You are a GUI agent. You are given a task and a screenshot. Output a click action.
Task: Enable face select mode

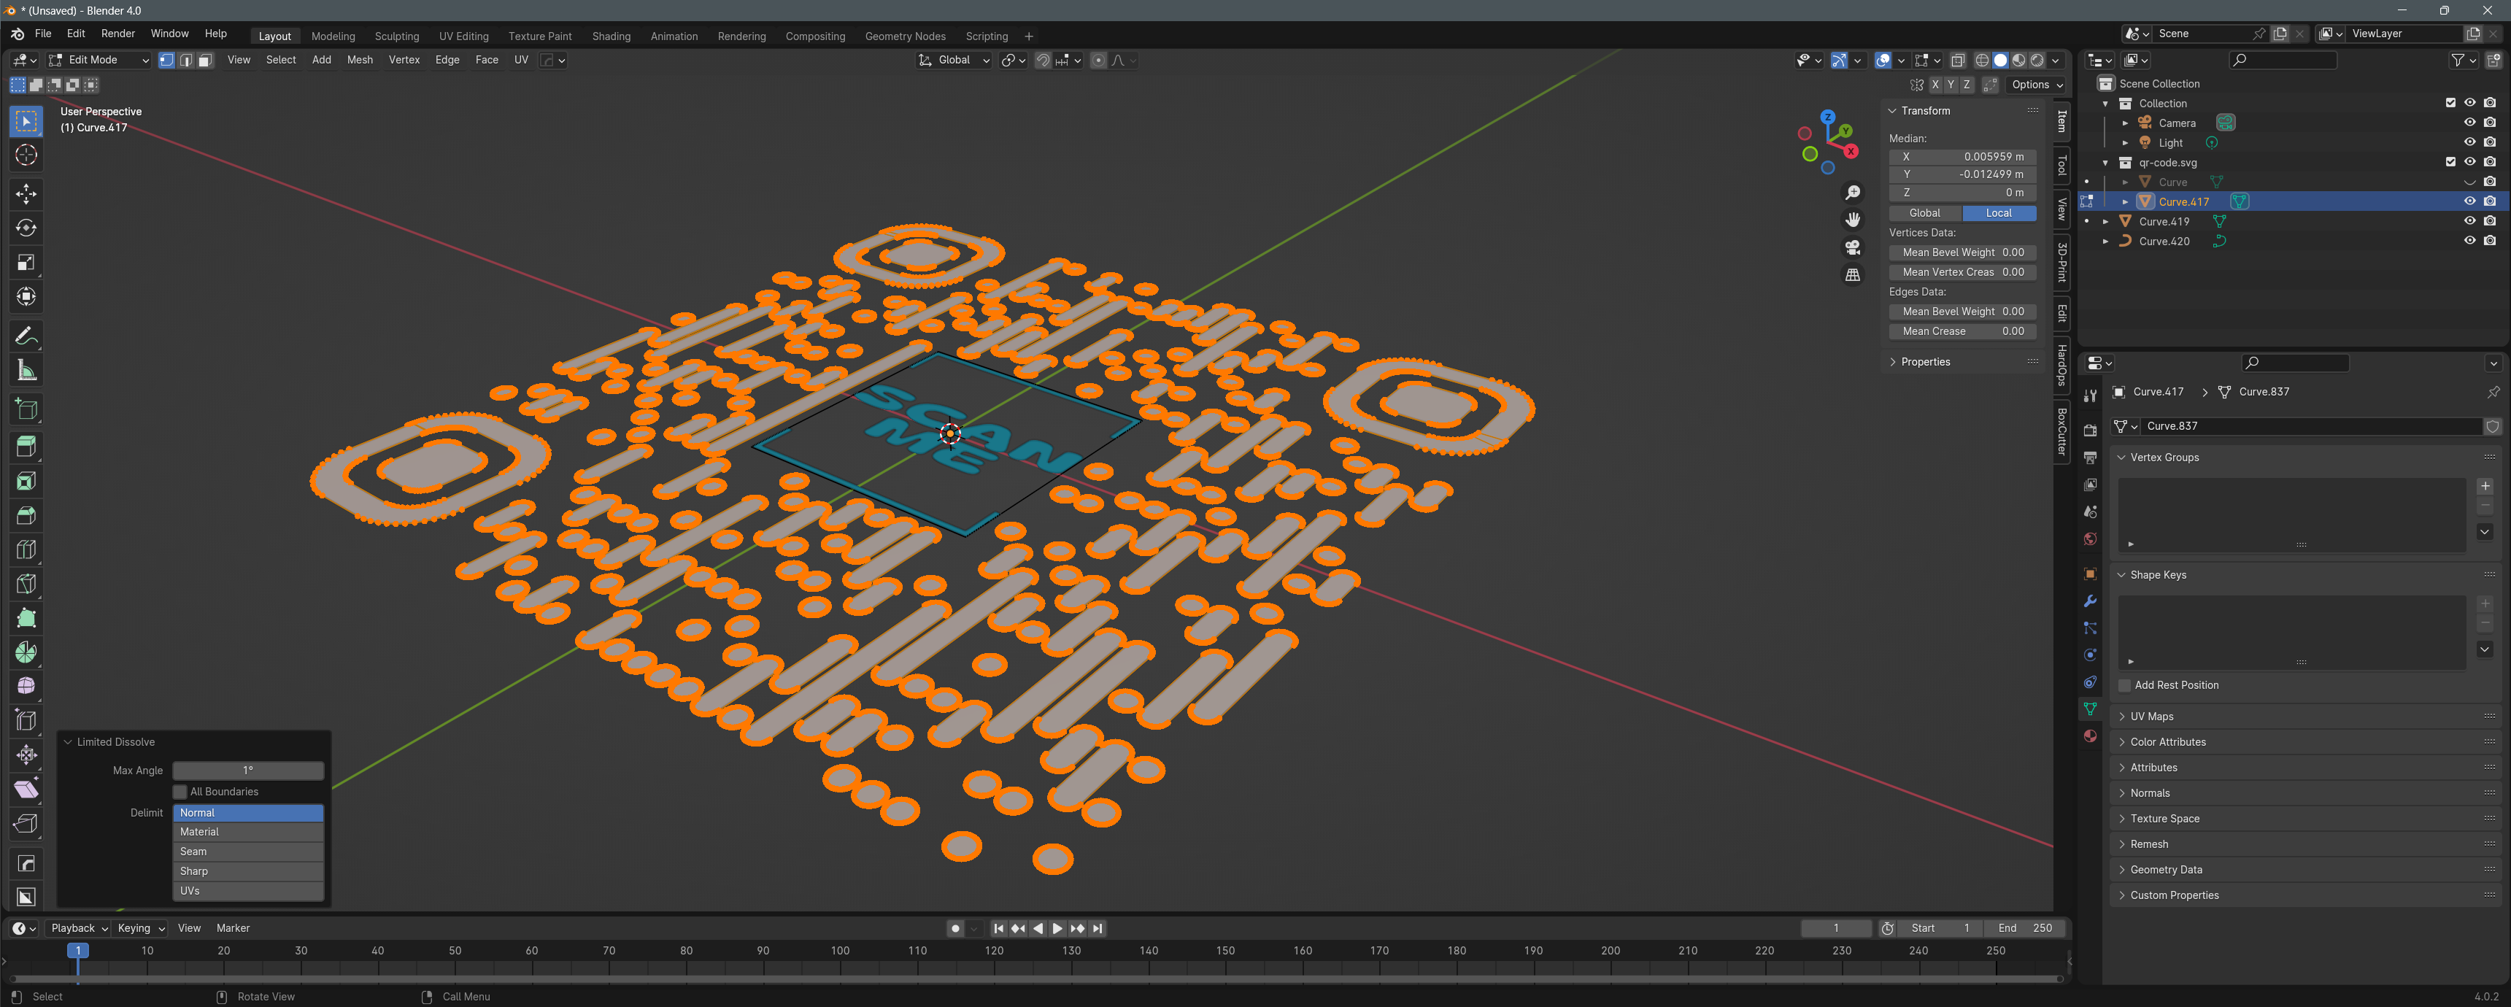[x=205, y=61]
